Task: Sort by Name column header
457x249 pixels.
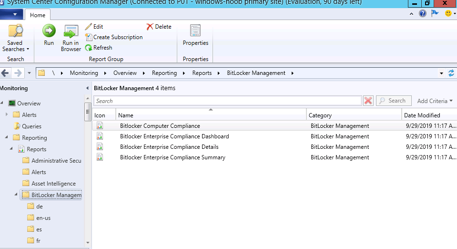Action: [211, 115]
